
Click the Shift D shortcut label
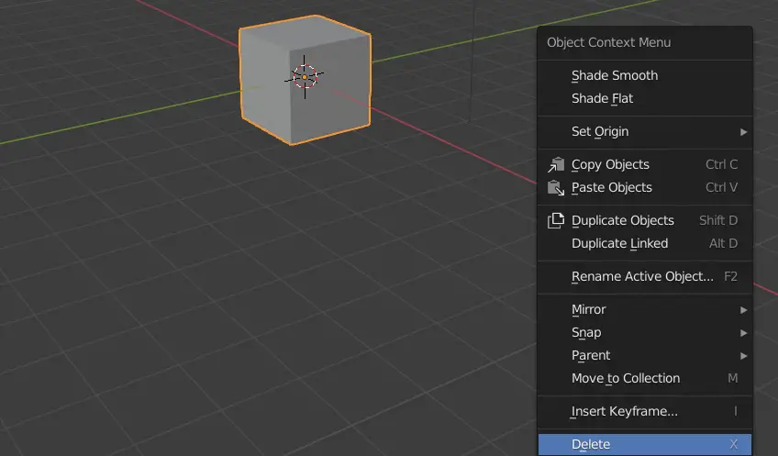[718, 220]
